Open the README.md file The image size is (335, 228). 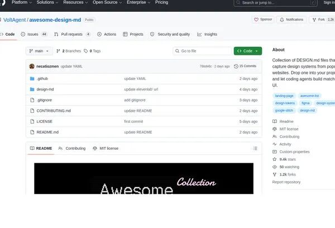[x=47, y=132]
